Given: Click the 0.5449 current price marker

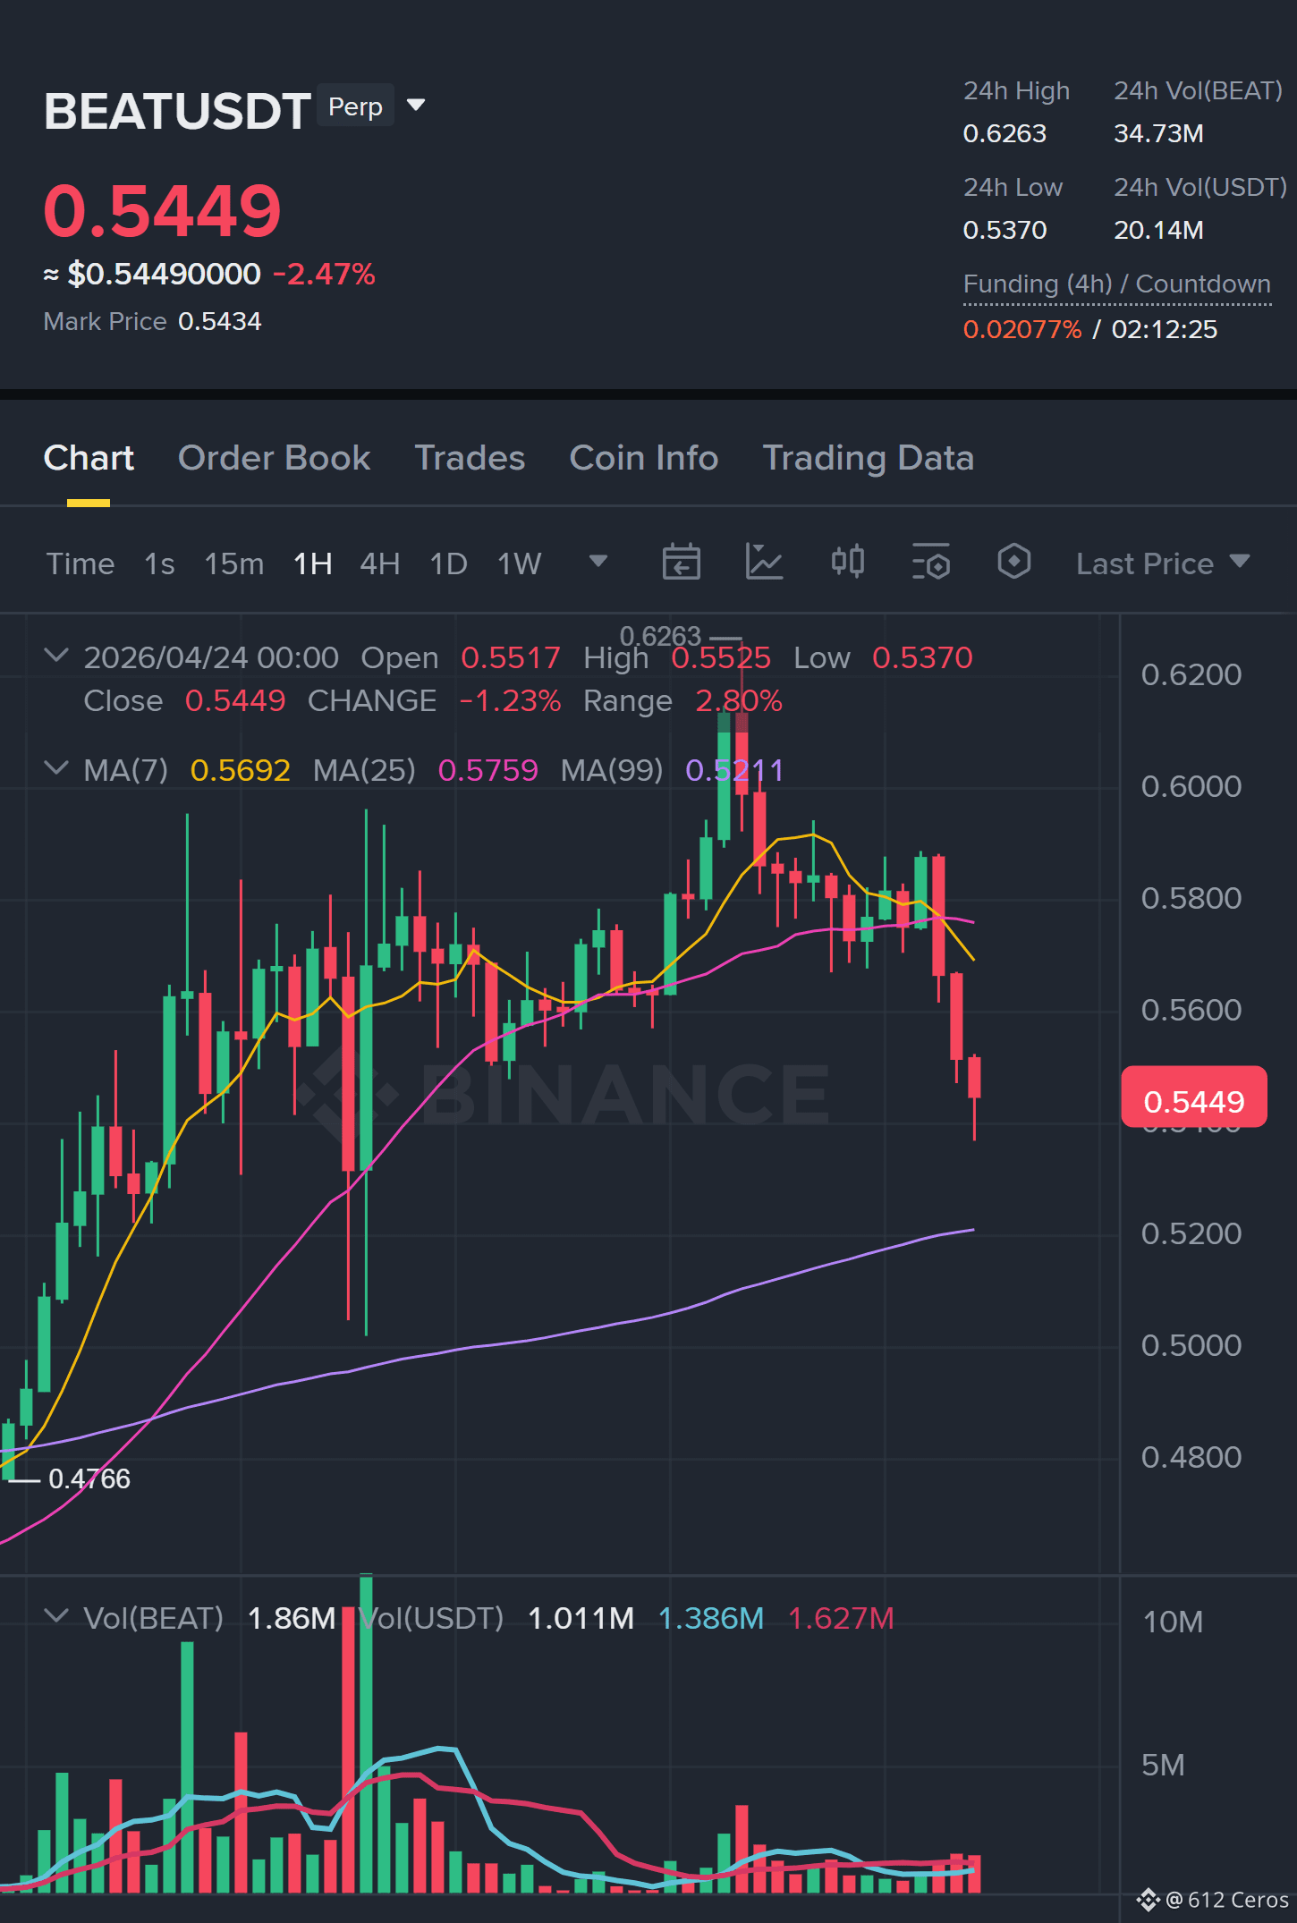Looking at the screenshot, I should pyautogui.click(x=1193, y=1097).
